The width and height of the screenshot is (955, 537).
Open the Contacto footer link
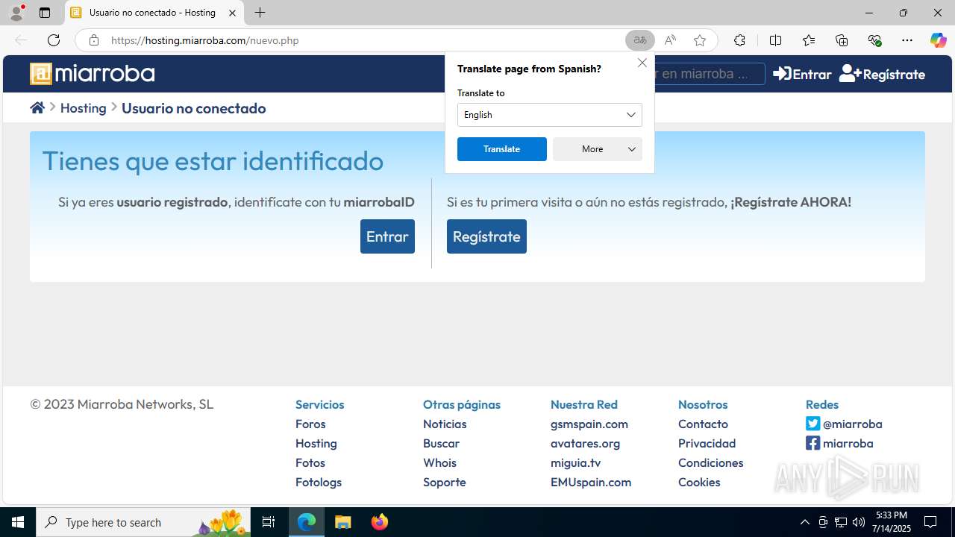[x=703, y=424]
